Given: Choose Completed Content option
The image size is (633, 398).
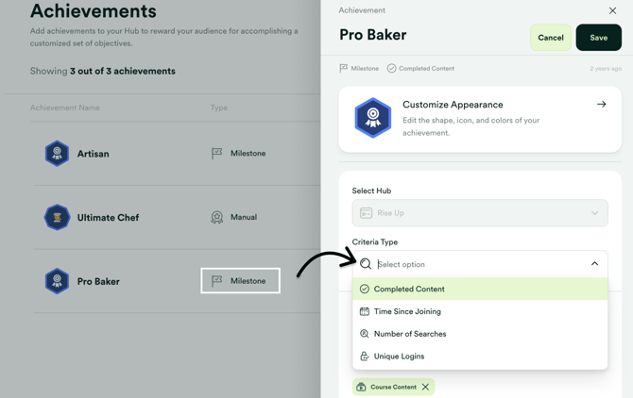Looking at the screenshot, I should pos(480,289).
